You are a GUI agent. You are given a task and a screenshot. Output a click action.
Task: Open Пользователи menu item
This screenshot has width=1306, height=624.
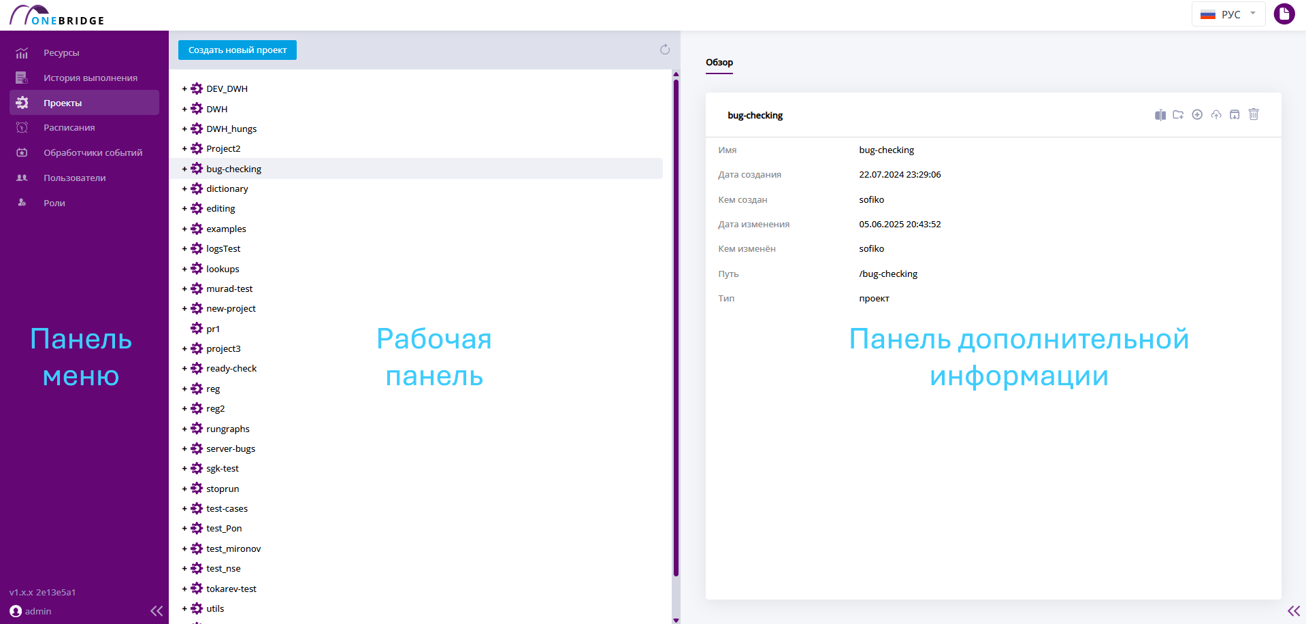pos(84,178)
